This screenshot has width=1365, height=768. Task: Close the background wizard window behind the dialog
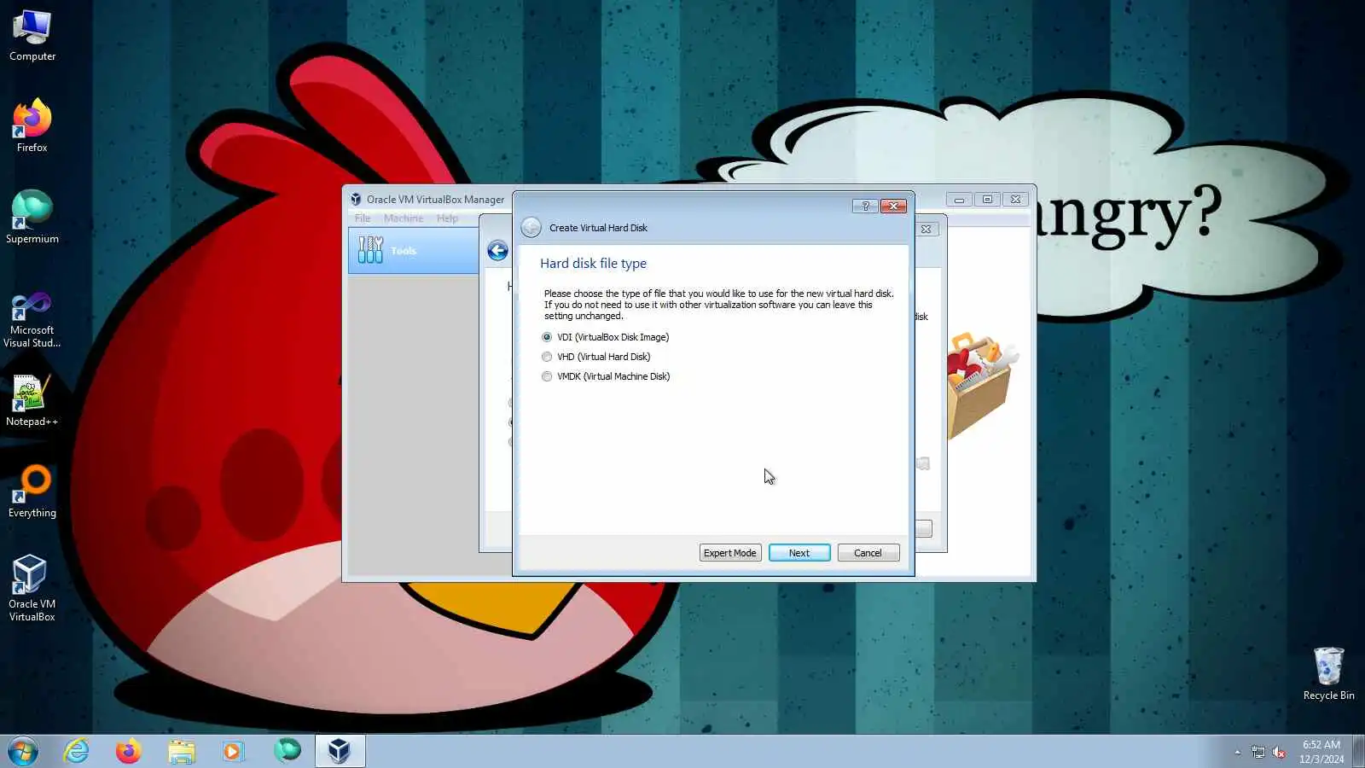[926, 230]
